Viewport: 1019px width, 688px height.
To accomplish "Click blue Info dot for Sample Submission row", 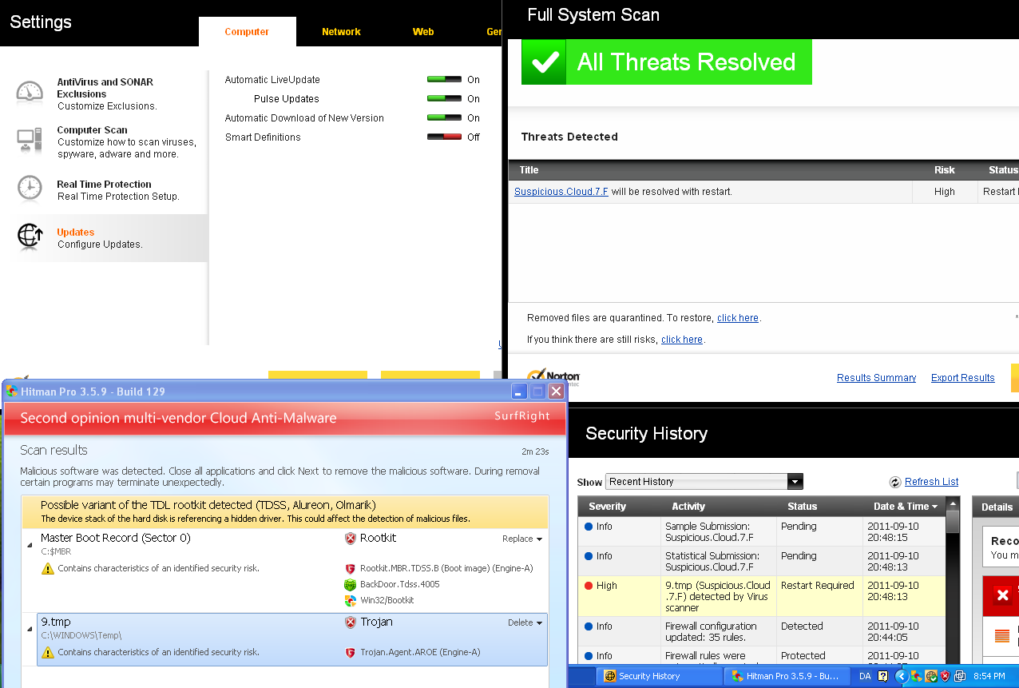I will pyautogui.click(x=589, y=527).
